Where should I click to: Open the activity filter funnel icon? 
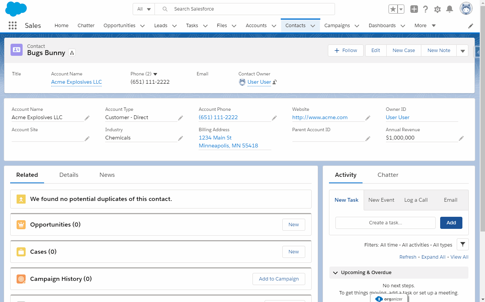tap(463, 244)
